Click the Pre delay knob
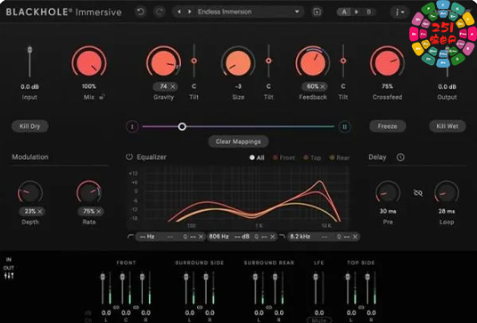The image size is (477, 323). point(387,192)
